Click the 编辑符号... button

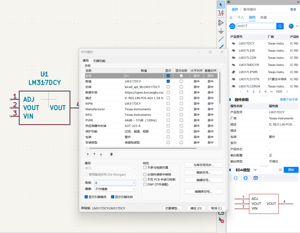click(x=203, y=180)
